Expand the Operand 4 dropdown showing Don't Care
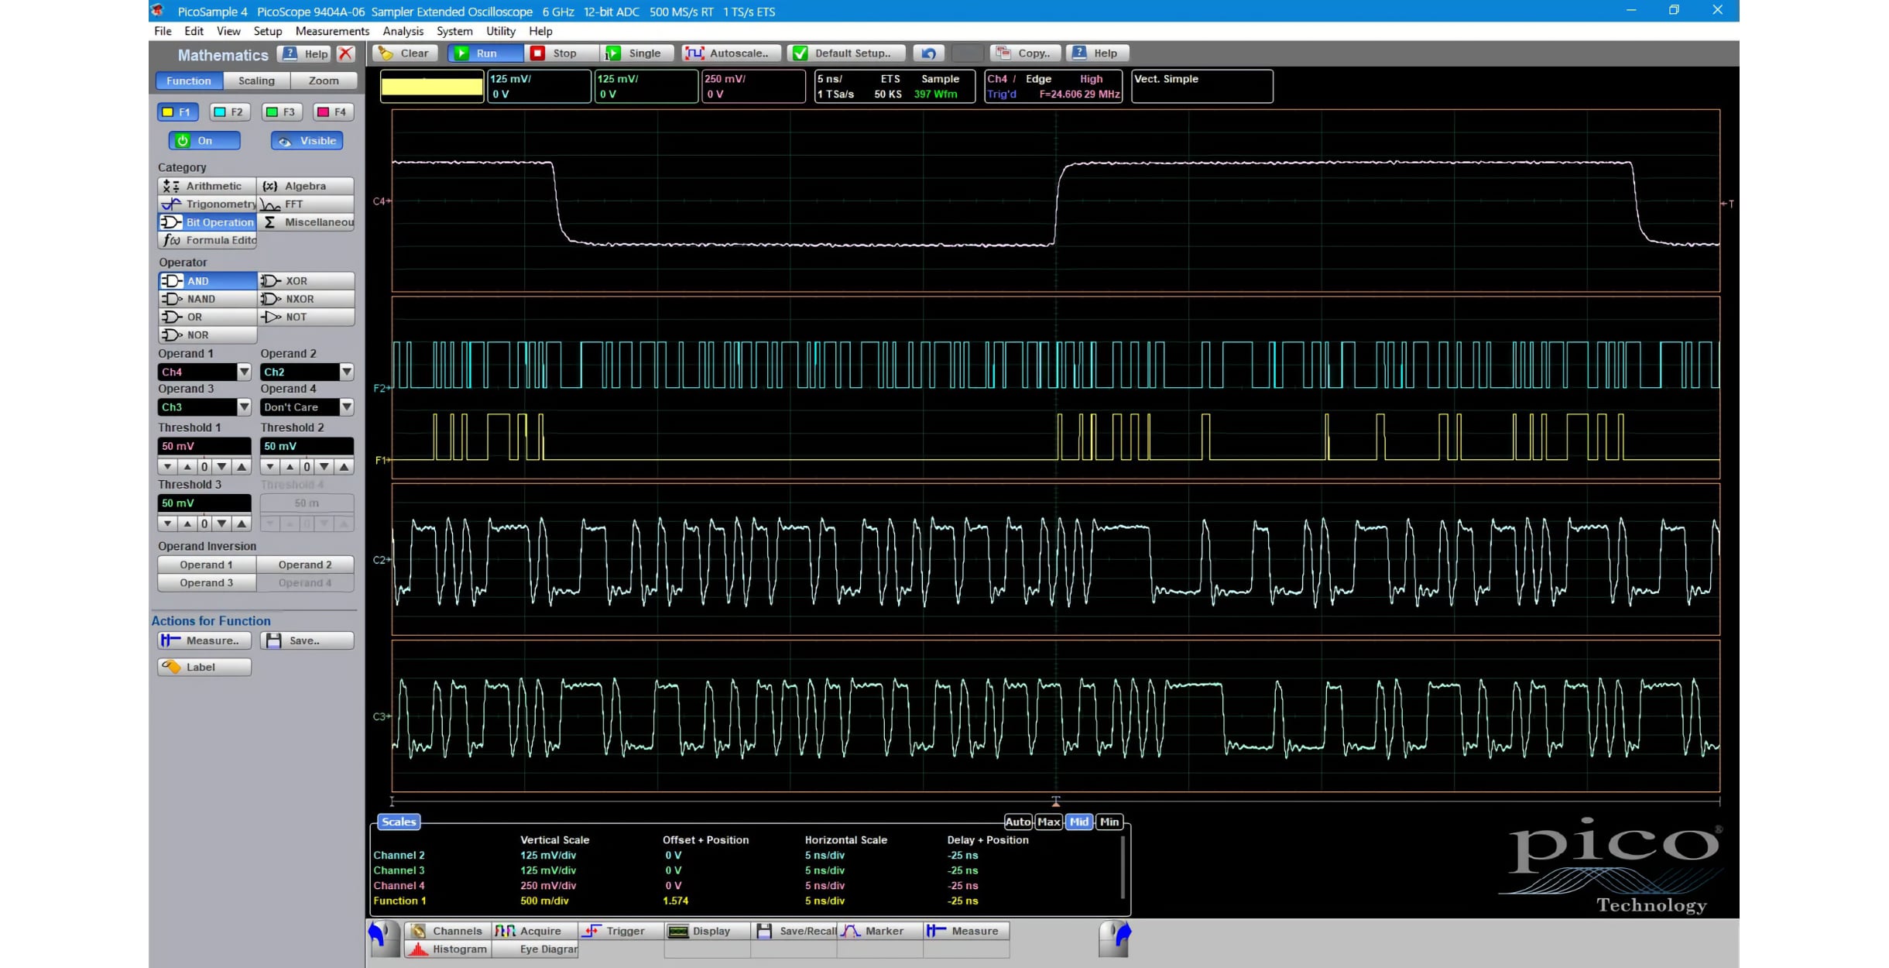Screen dimensions: 1889x968 click(x=346, y=407)
